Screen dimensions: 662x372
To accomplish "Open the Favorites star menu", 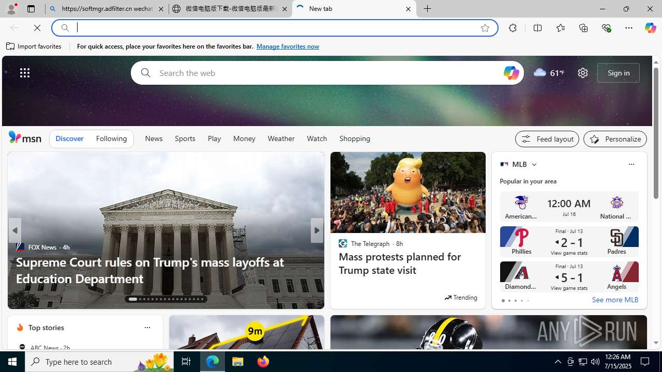I will click(560, 28).
